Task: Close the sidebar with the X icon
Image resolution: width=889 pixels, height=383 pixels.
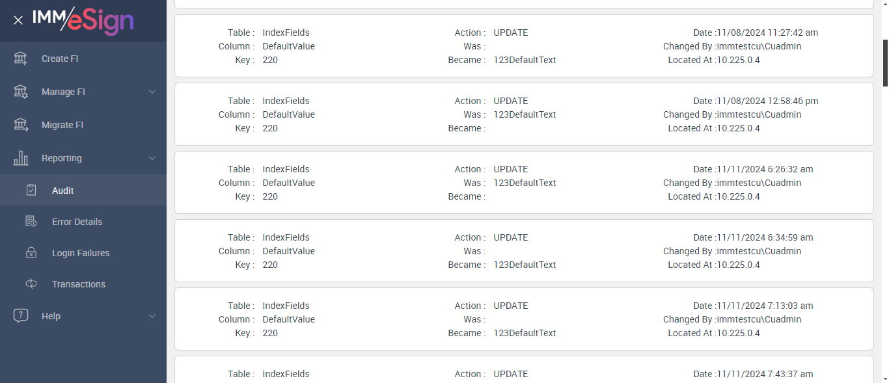Action: [18, 20]
